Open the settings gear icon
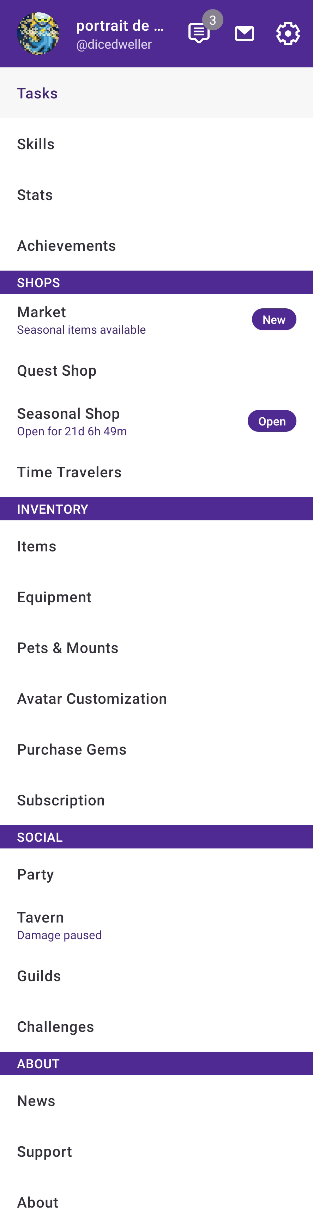Viewport: 313px width, 1227px height. (288, 34)
